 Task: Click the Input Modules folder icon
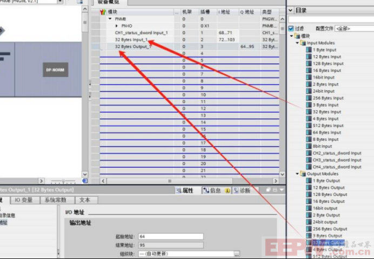[x=303, y=43]
